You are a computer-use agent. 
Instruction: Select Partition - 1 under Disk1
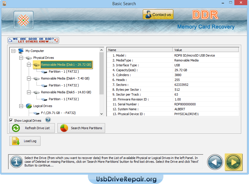pos(64,71)
